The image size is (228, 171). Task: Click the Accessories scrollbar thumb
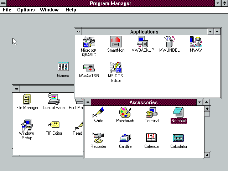(x=207, y=114)
